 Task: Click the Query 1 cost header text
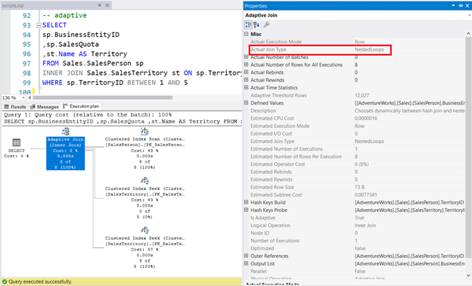(x=88, y=115)
